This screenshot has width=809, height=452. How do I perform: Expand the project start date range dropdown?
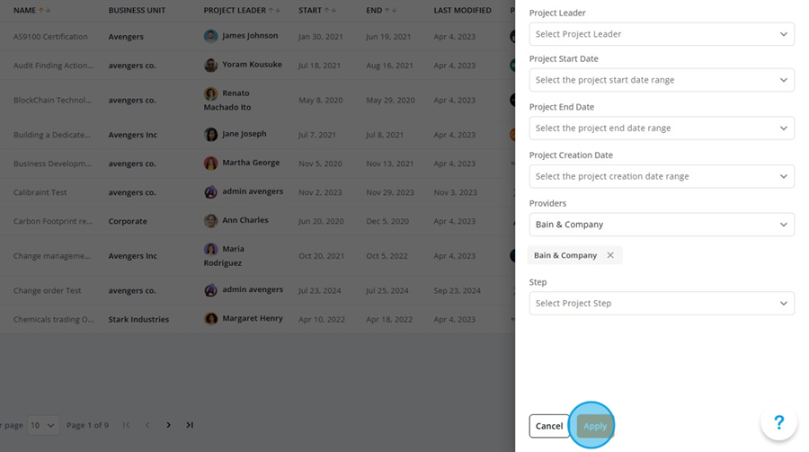tap(662, 80)
